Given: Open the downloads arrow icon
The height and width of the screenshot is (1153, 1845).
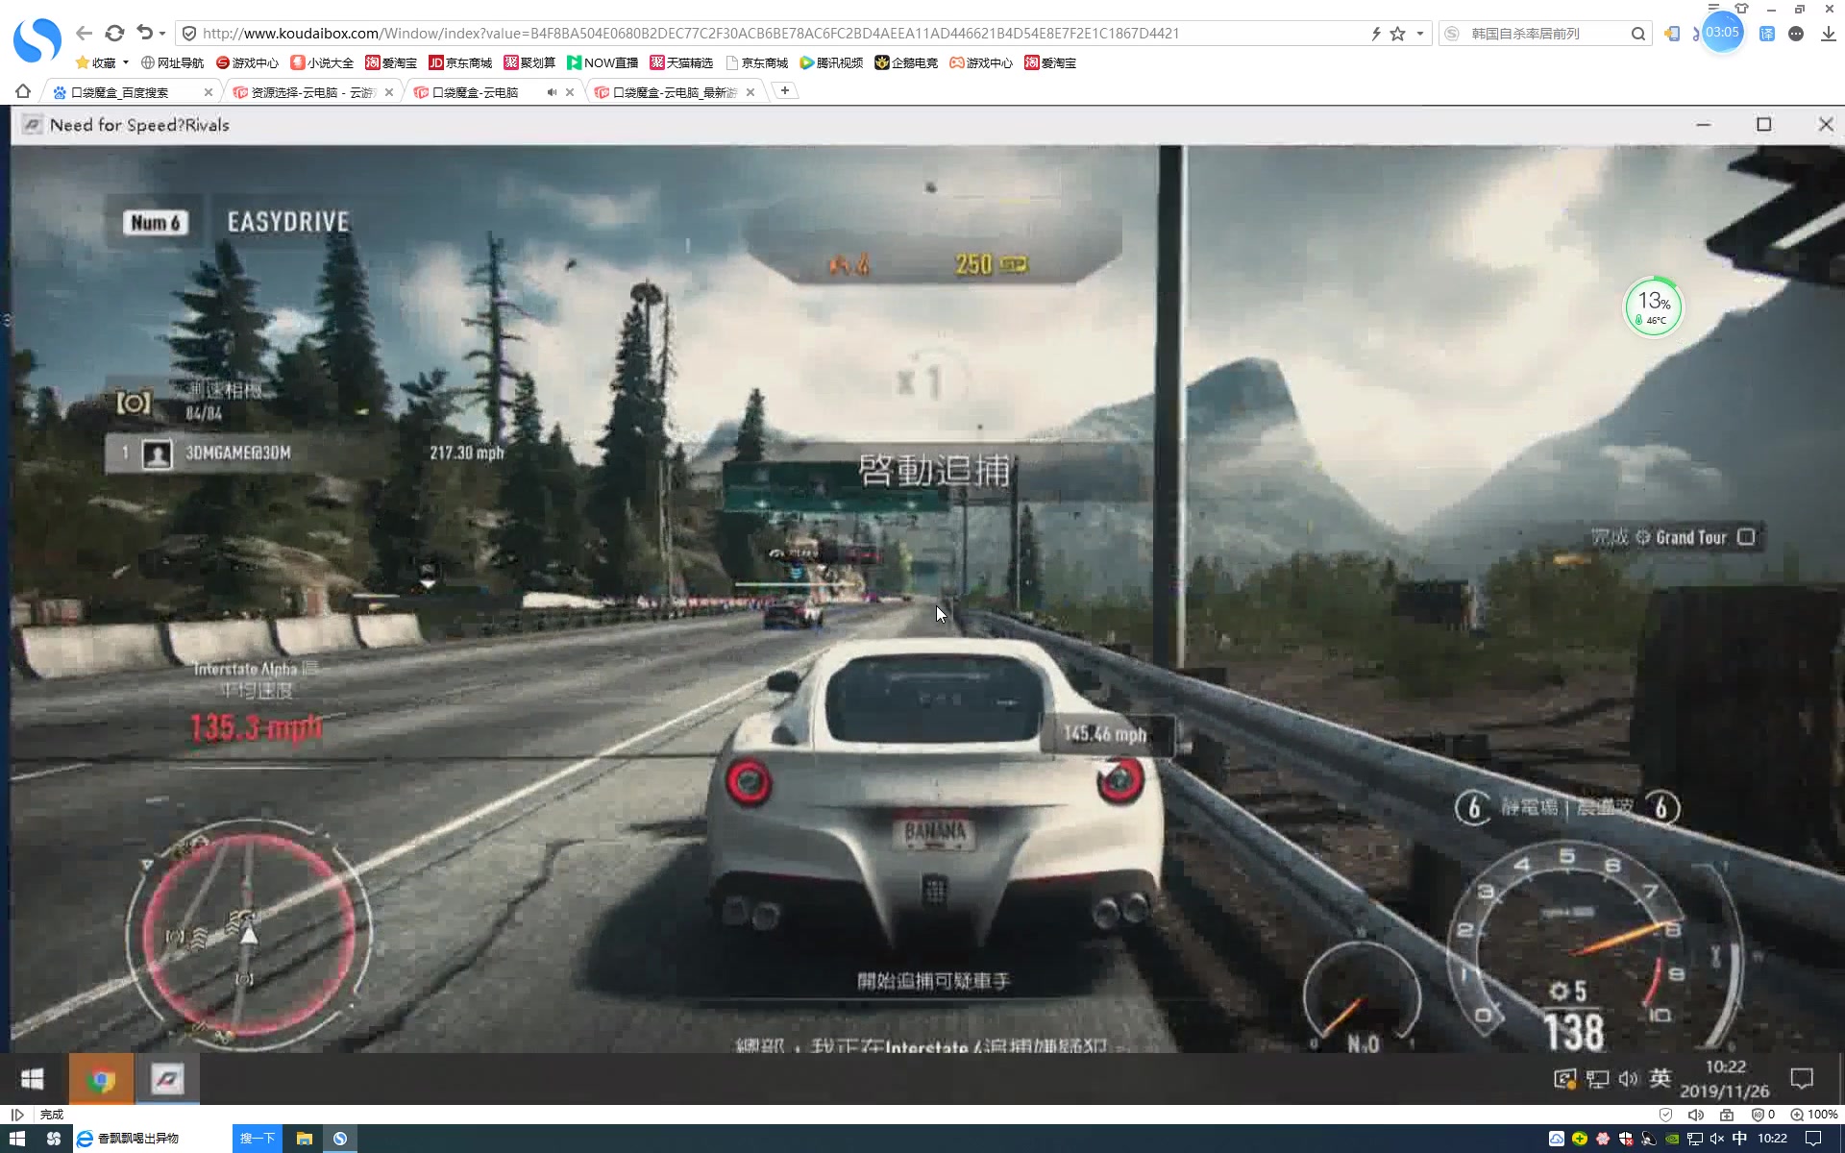Looking at the screenshot, I should (1828, 34).
